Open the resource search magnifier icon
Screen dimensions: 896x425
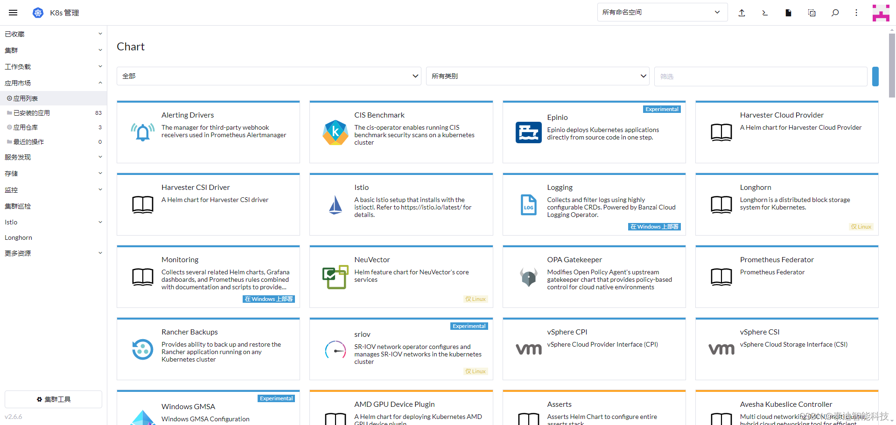[835, 13]
